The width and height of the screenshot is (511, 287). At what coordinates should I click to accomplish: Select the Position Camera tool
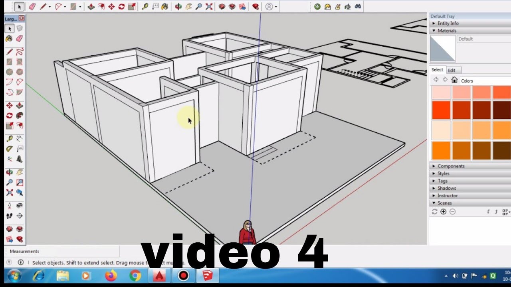(9, 206)
